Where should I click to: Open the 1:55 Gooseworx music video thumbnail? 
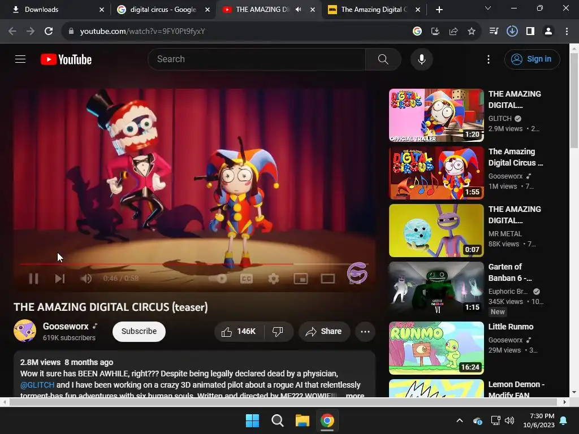pyautogui.click(x=436, y=173)
